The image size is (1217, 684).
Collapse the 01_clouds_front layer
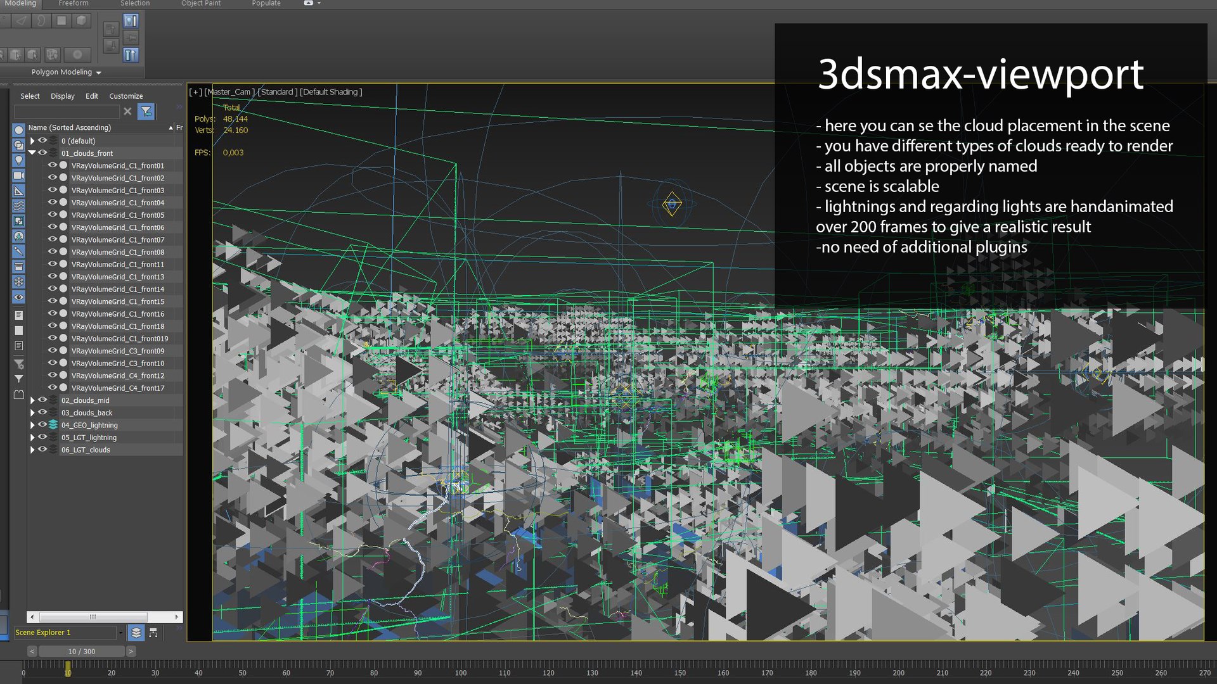click(x=32, y=153)
